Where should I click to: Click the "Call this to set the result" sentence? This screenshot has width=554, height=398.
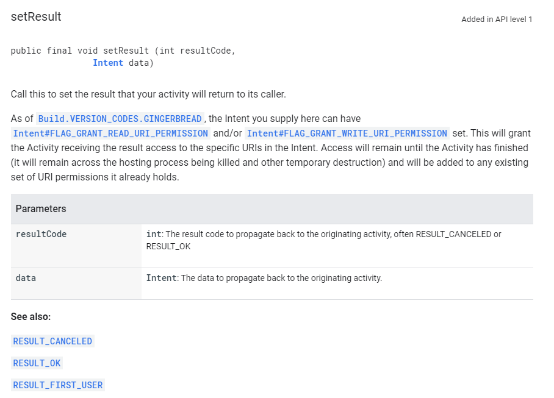click(148, 94)
